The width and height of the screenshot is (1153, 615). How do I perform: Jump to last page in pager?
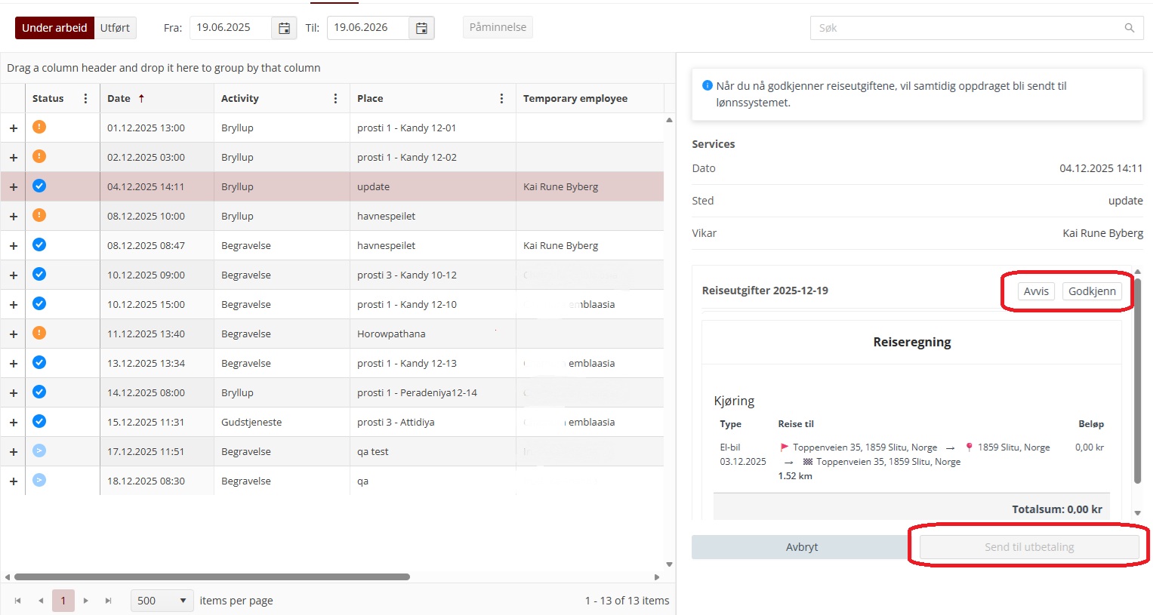point(109,601)
